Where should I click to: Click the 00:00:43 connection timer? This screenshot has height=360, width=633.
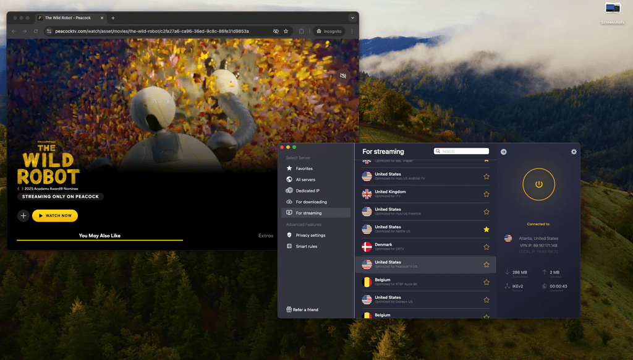[x=554, y=287]
